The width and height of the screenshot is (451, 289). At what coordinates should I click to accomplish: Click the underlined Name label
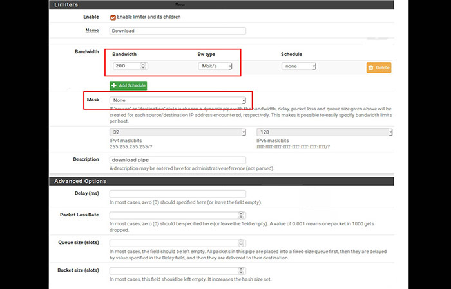pyautogui.click(x=92, y=30)
